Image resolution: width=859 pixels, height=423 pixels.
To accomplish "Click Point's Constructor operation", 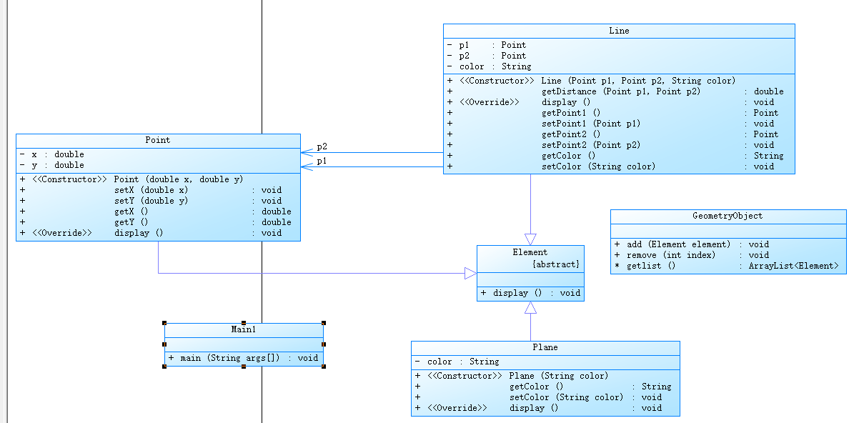I will pyautogui.click(x=131, y=179).
